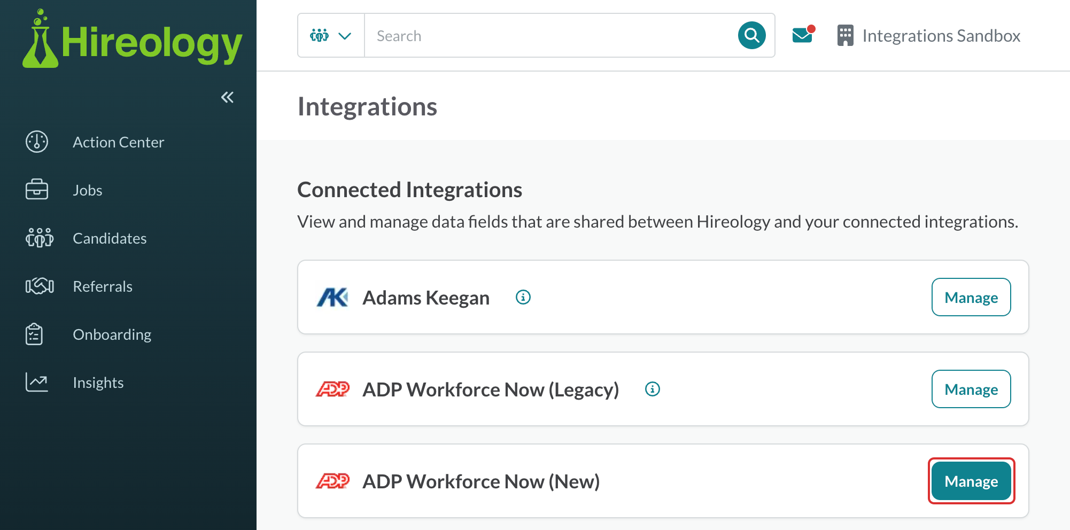This screenshot has height=530, width=1070.
Task: Open Onboarding section
Action: [112, 334]
